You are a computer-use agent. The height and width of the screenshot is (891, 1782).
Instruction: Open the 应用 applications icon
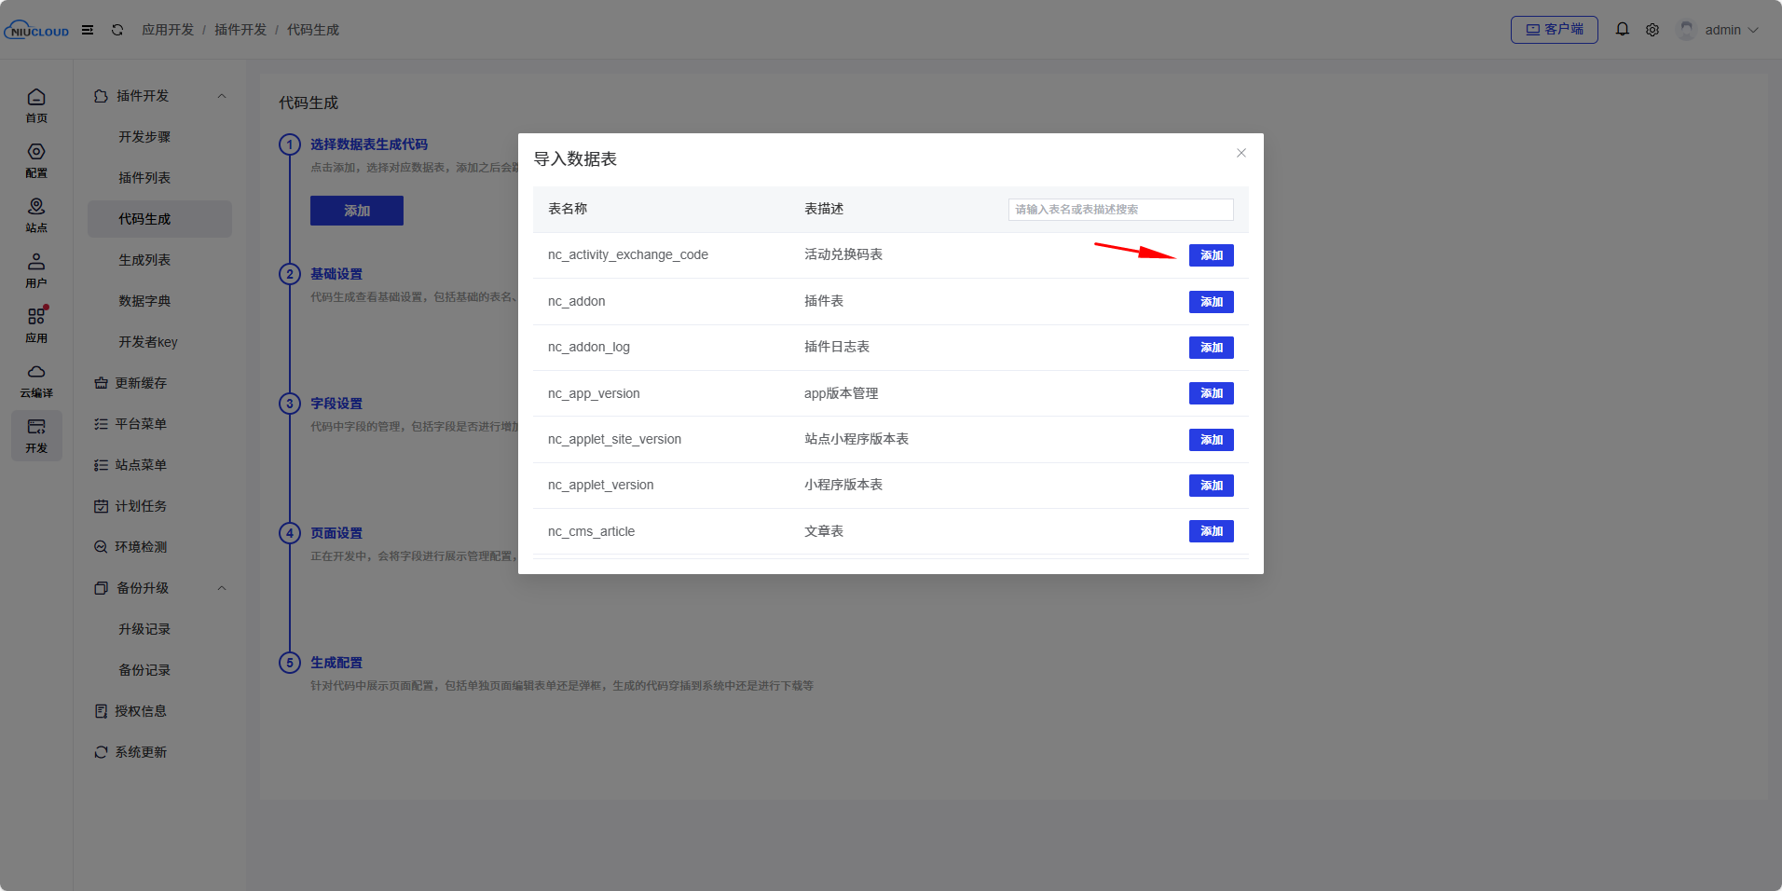[36, 324]
